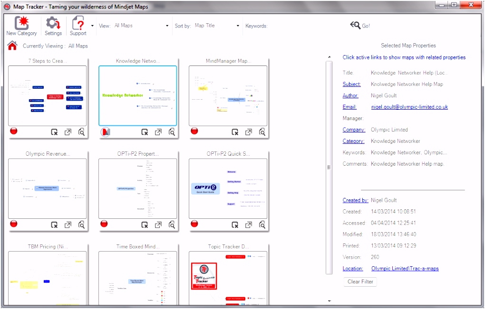Open MindManager Map... in external window
Image resolution: width=485 pixels, height=309 pixels.
tap(248, 132)
